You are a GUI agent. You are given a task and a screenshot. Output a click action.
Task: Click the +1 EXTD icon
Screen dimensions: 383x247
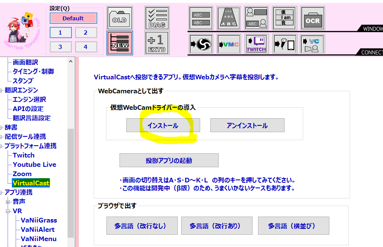(x=157, y=43)
